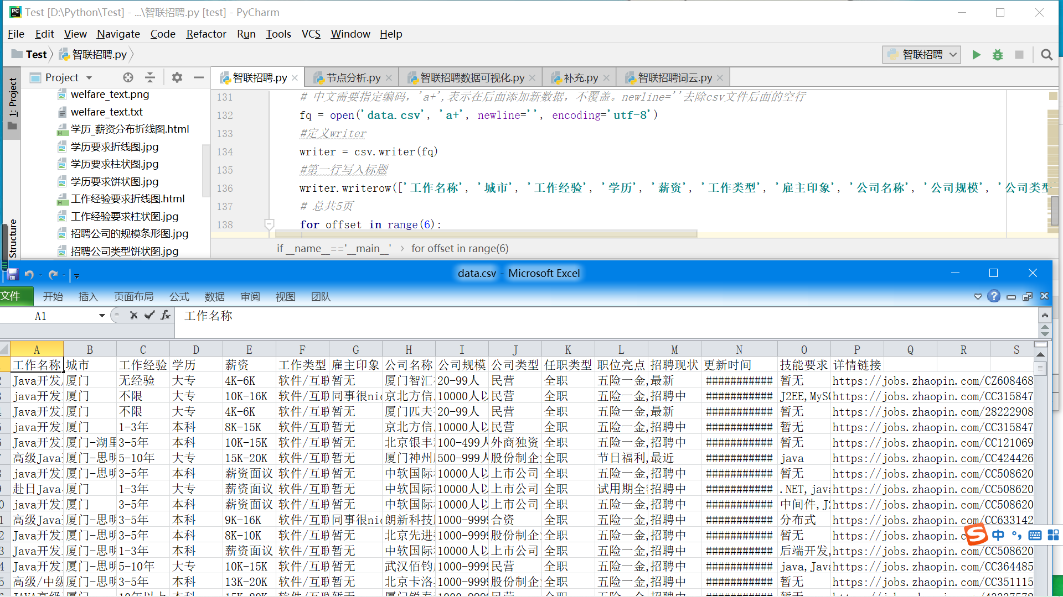This screenshot has height=597, width=1063.
Task: Click Excel undo arrow icon
Action: point(29,275)
